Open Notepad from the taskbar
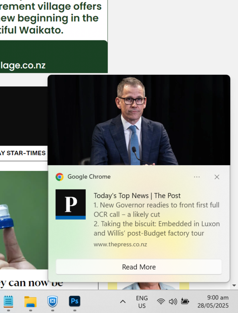The image size is (238, 313). (x=8, y=301)
